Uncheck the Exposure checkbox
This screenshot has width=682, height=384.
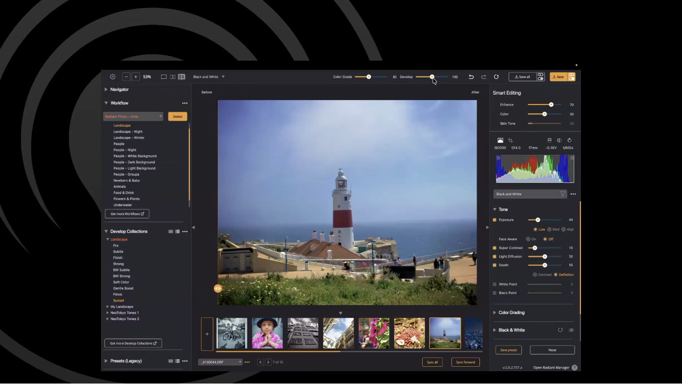[495, 220]
